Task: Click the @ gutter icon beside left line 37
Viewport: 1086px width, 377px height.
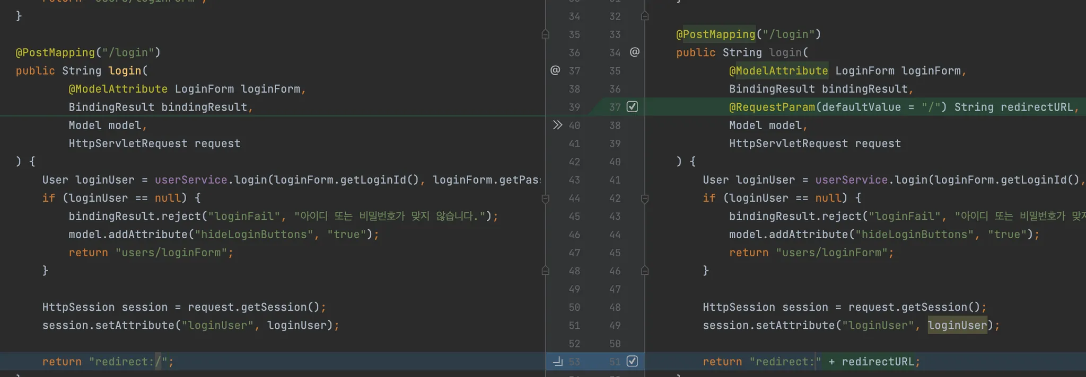Action: point(555,70)
